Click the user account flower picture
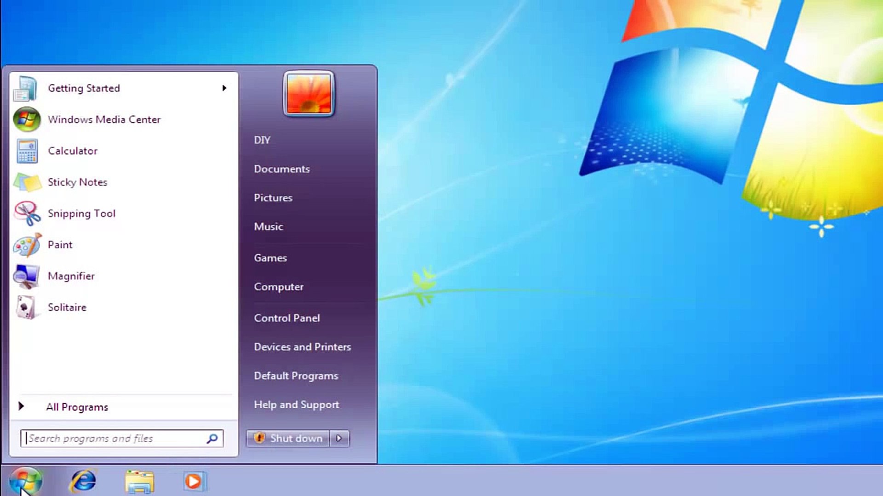Image resolution: width=883 pixels, height=496 pixels. coord(309,94)
